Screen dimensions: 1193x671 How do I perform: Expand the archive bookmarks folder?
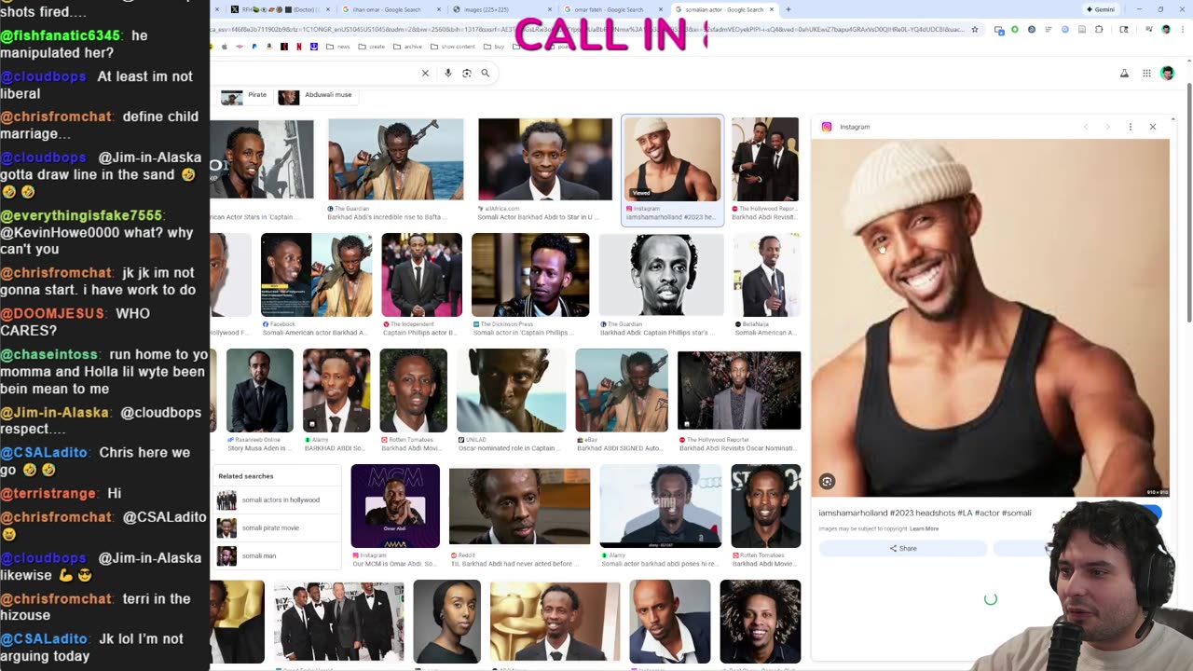[407, 47]
